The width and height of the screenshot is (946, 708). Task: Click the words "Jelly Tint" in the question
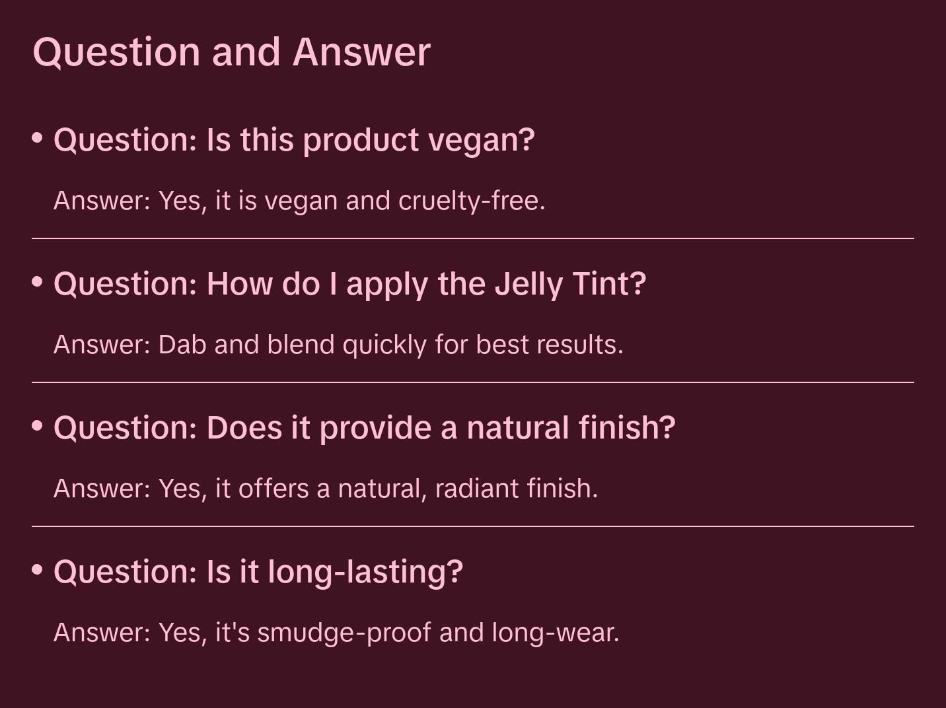[x=569, y=284]
